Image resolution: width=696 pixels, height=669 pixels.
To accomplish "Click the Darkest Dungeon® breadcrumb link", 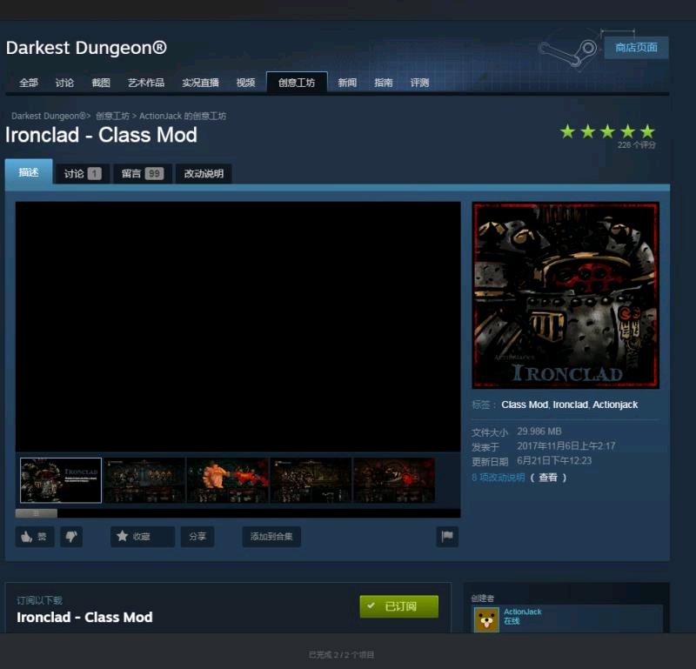I will click(x=48, y=116).
